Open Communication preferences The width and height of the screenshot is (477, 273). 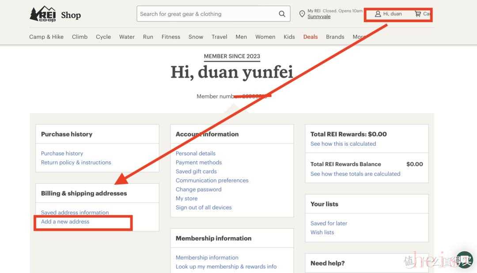[212, 181]
